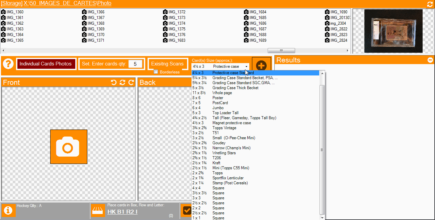The width and height of the screenshot is (435, 220).
Task: Select Mini (Topps C55 Mini) size
Action: tap(255, 168)
